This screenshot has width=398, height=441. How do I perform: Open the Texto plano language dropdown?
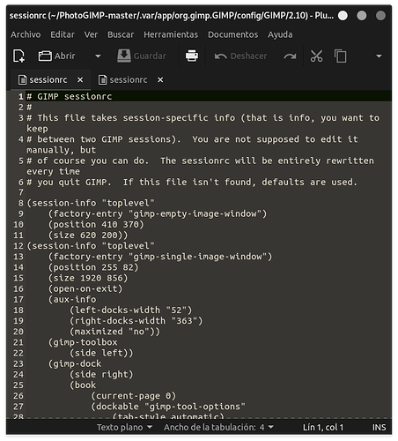point(124,427)
